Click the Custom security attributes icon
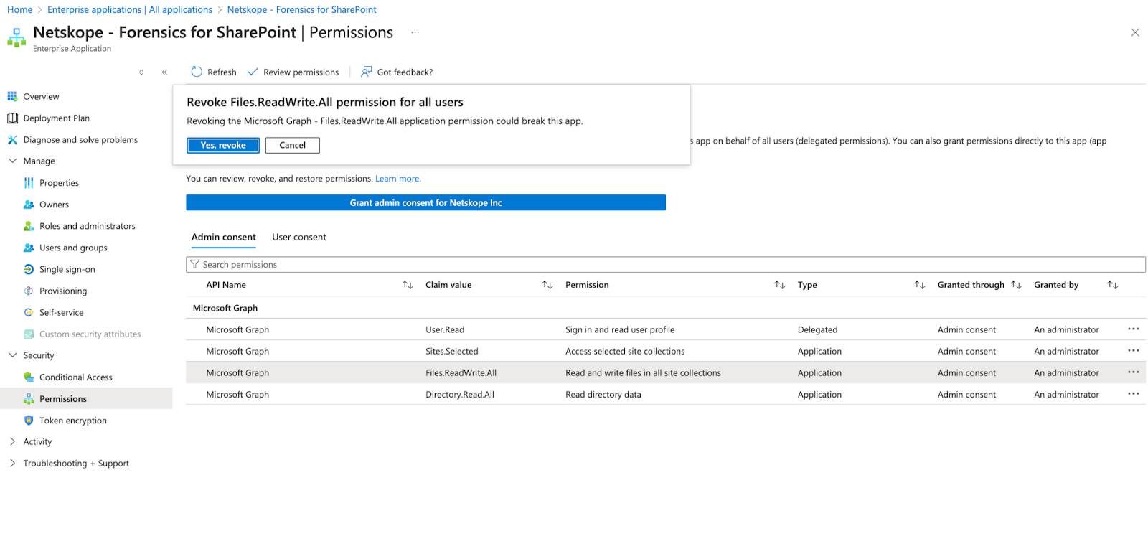Viewport: 1148px width, 554px height. pos(29,334)
